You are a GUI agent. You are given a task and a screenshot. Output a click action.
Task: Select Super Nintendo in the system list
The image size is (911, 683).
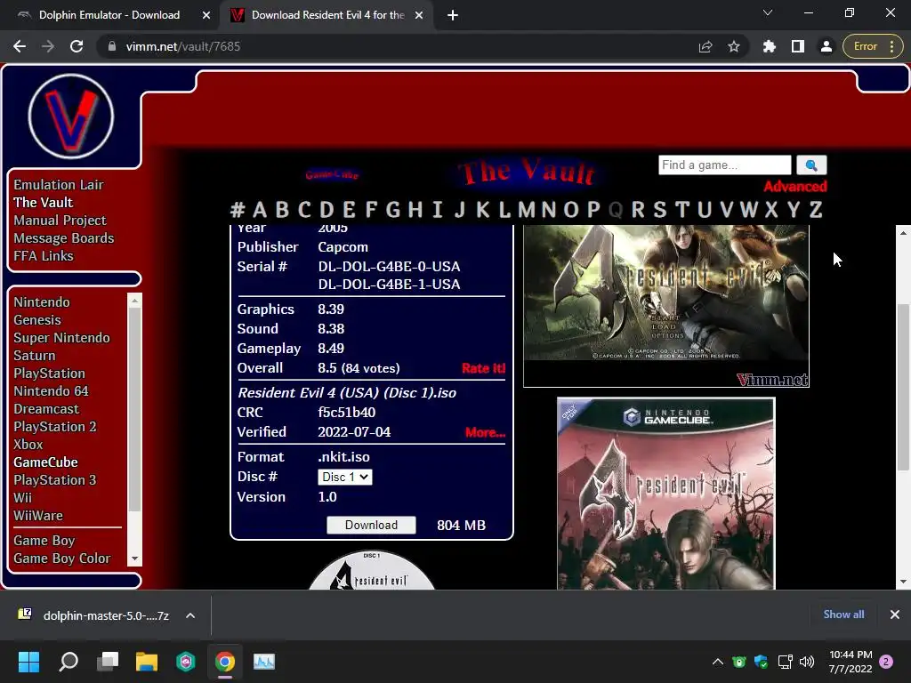[61, 338]
